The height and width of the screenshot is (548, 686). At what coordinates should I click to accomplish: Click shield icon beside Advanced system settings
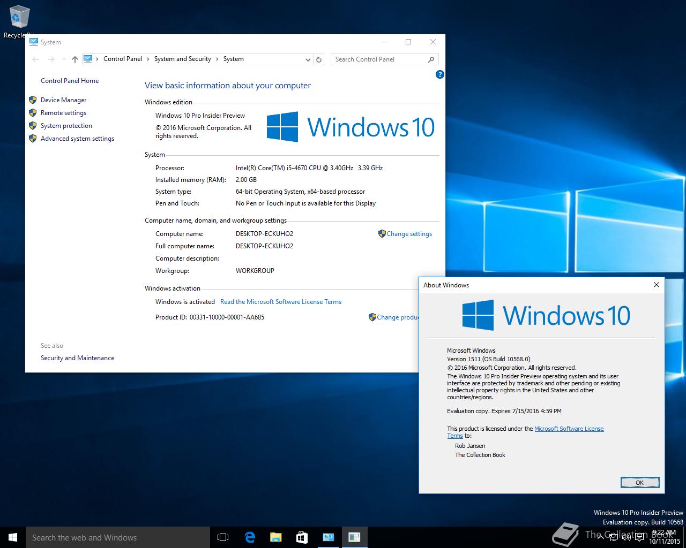33,139
